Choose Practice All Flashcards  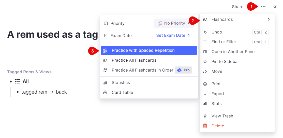(134, 60)
